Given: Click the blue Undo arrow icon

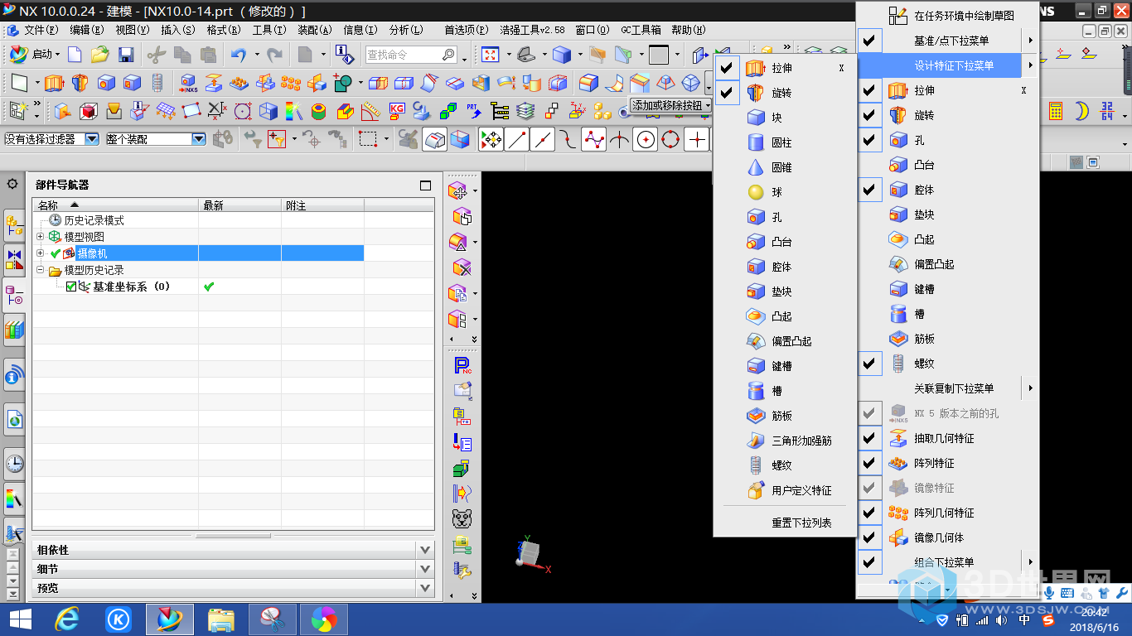Looking at the screenshot, I should 239,55.
